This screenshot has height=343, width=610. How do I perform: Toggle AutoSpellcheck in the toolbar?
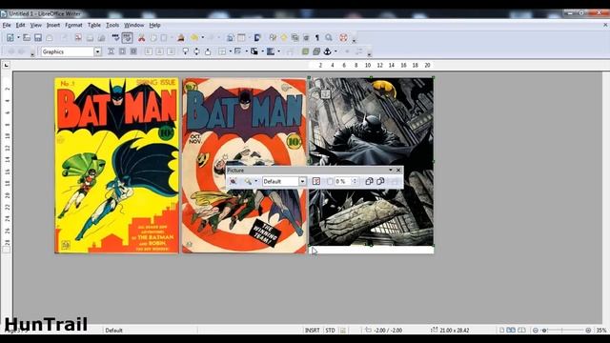click(127, 38)
